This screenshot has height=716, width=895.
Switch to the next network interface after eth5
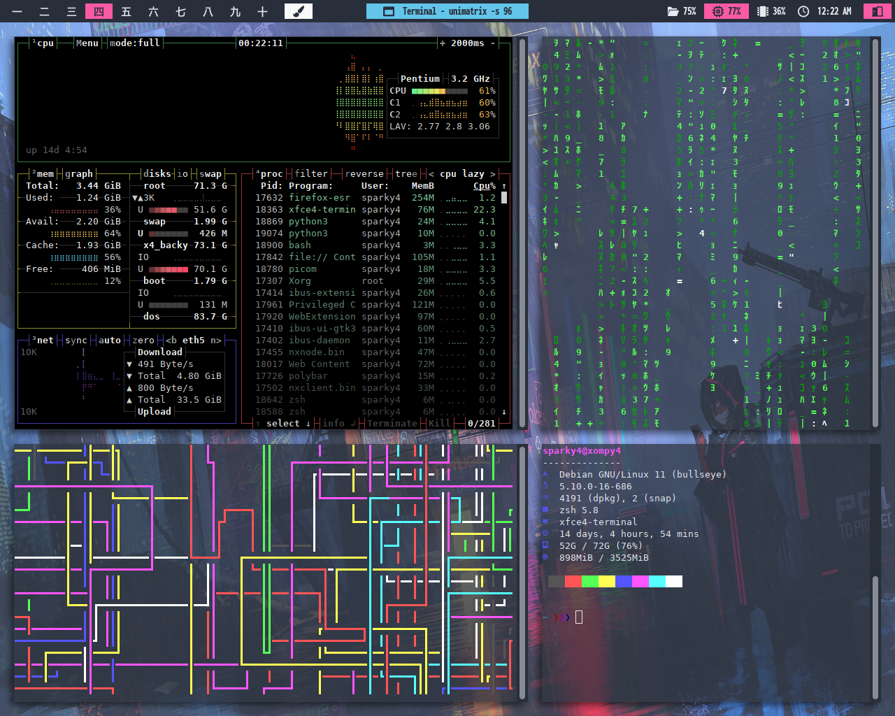(216, 341)
